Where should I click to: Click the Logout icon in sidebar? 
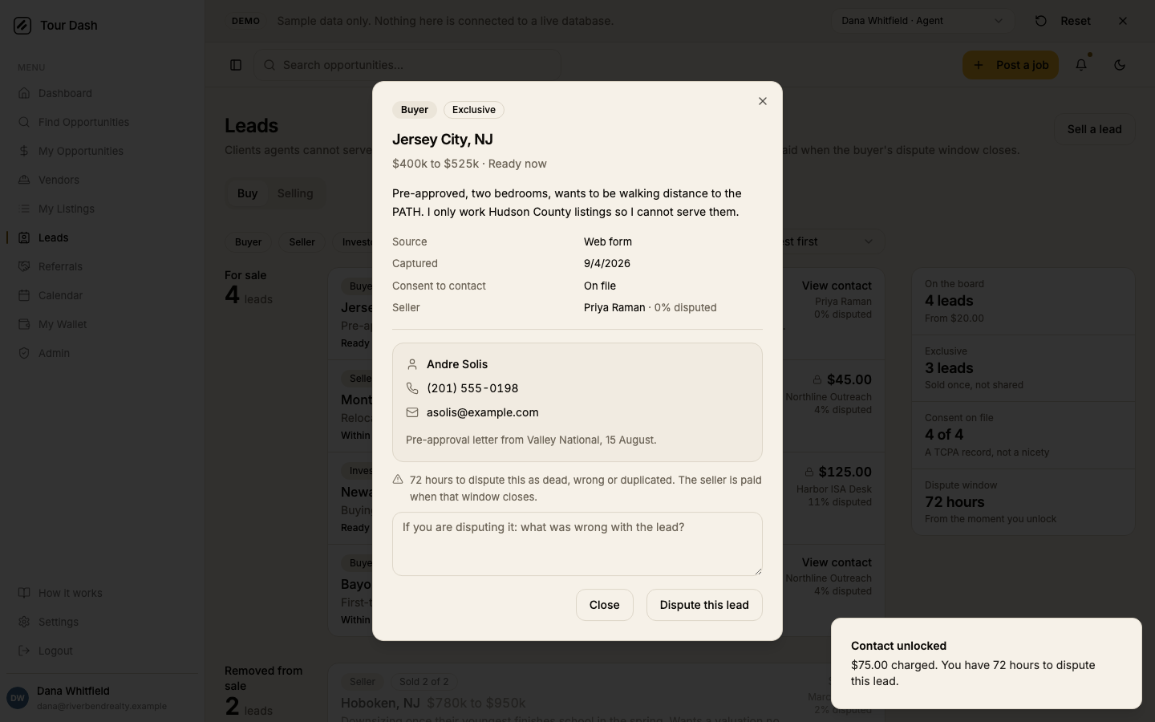pos(24,651)
